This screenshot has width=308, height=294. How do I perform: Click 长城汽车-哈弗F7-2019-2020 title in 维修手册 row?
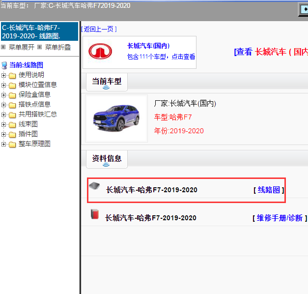[151, 218]
